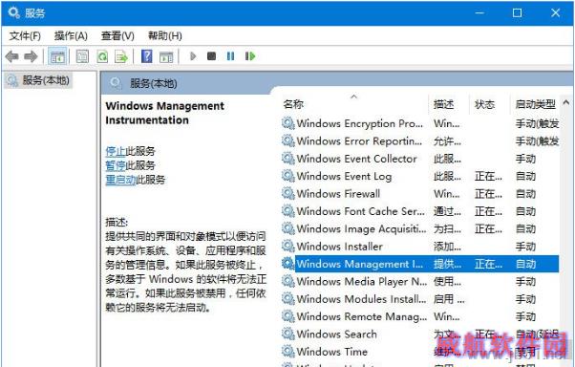Select Windows Modules Install... service name
The height and width of the screenshot is (367, 575).
[362, 299]
